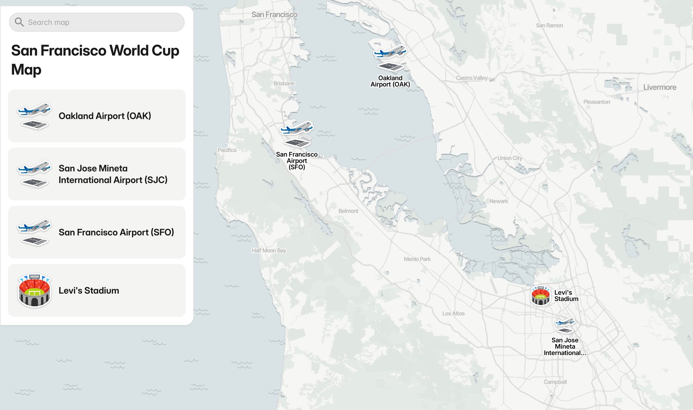Click the Oakland Airport (OAK) map label
The width and height of the screenshot is (693, 410).
click(389, 81)
